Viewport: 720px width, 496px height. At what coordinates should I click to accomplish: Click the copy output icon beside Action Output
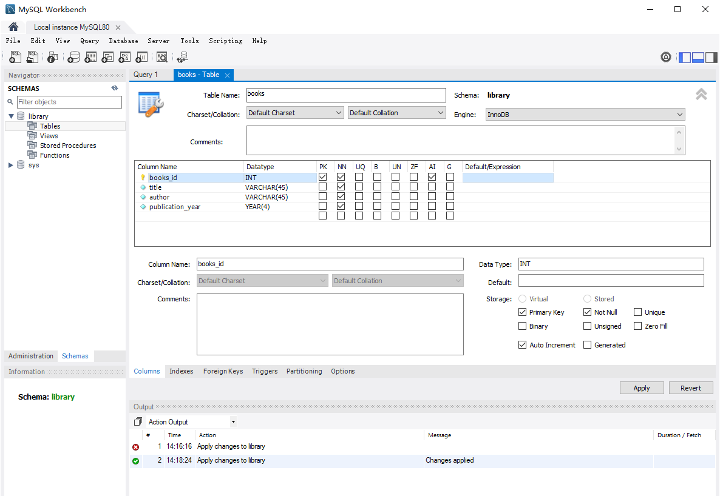[138, 421]
